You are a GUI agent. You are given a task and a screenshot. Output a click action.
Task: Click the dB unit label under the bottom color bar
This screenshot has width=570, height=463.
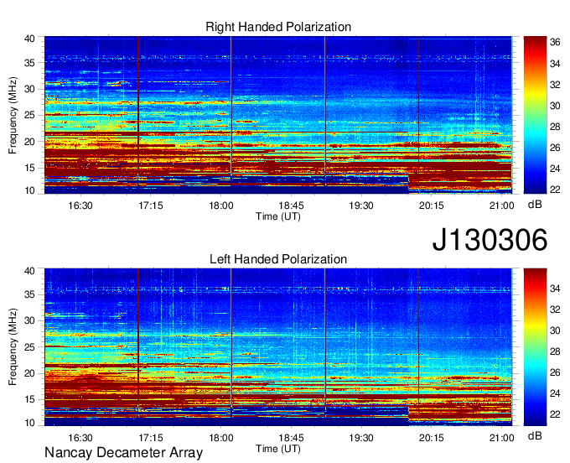[535, 436]
